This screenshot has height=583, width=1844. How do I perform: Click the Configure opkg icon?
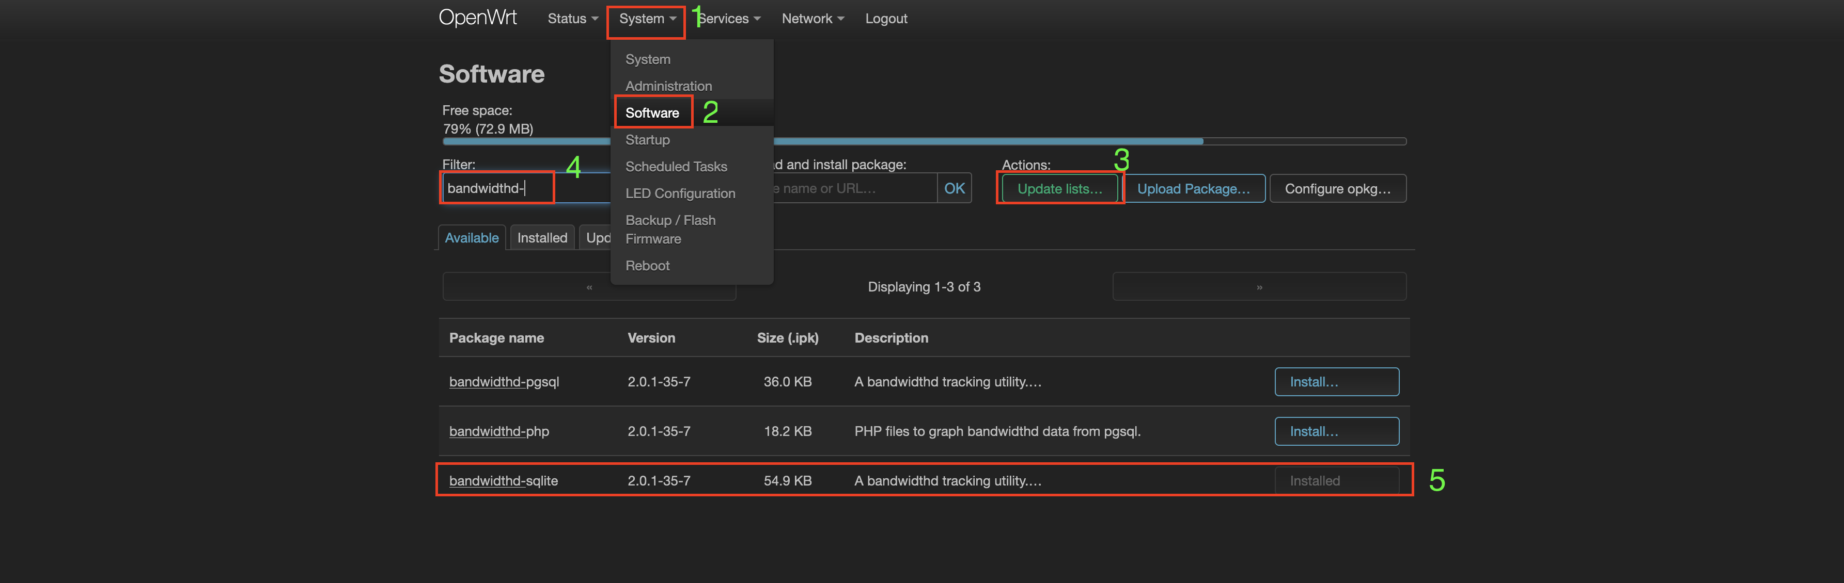coord(1337,188)
